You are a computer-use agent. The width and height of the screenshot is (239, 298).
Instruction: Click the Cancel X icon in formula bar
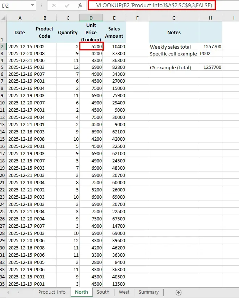pyautogui.click(x=54, y=5)
